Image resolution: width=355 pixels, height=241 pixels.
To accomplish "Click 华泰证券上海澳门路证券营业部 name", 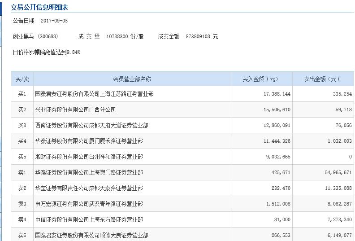I will click(89, 172).
